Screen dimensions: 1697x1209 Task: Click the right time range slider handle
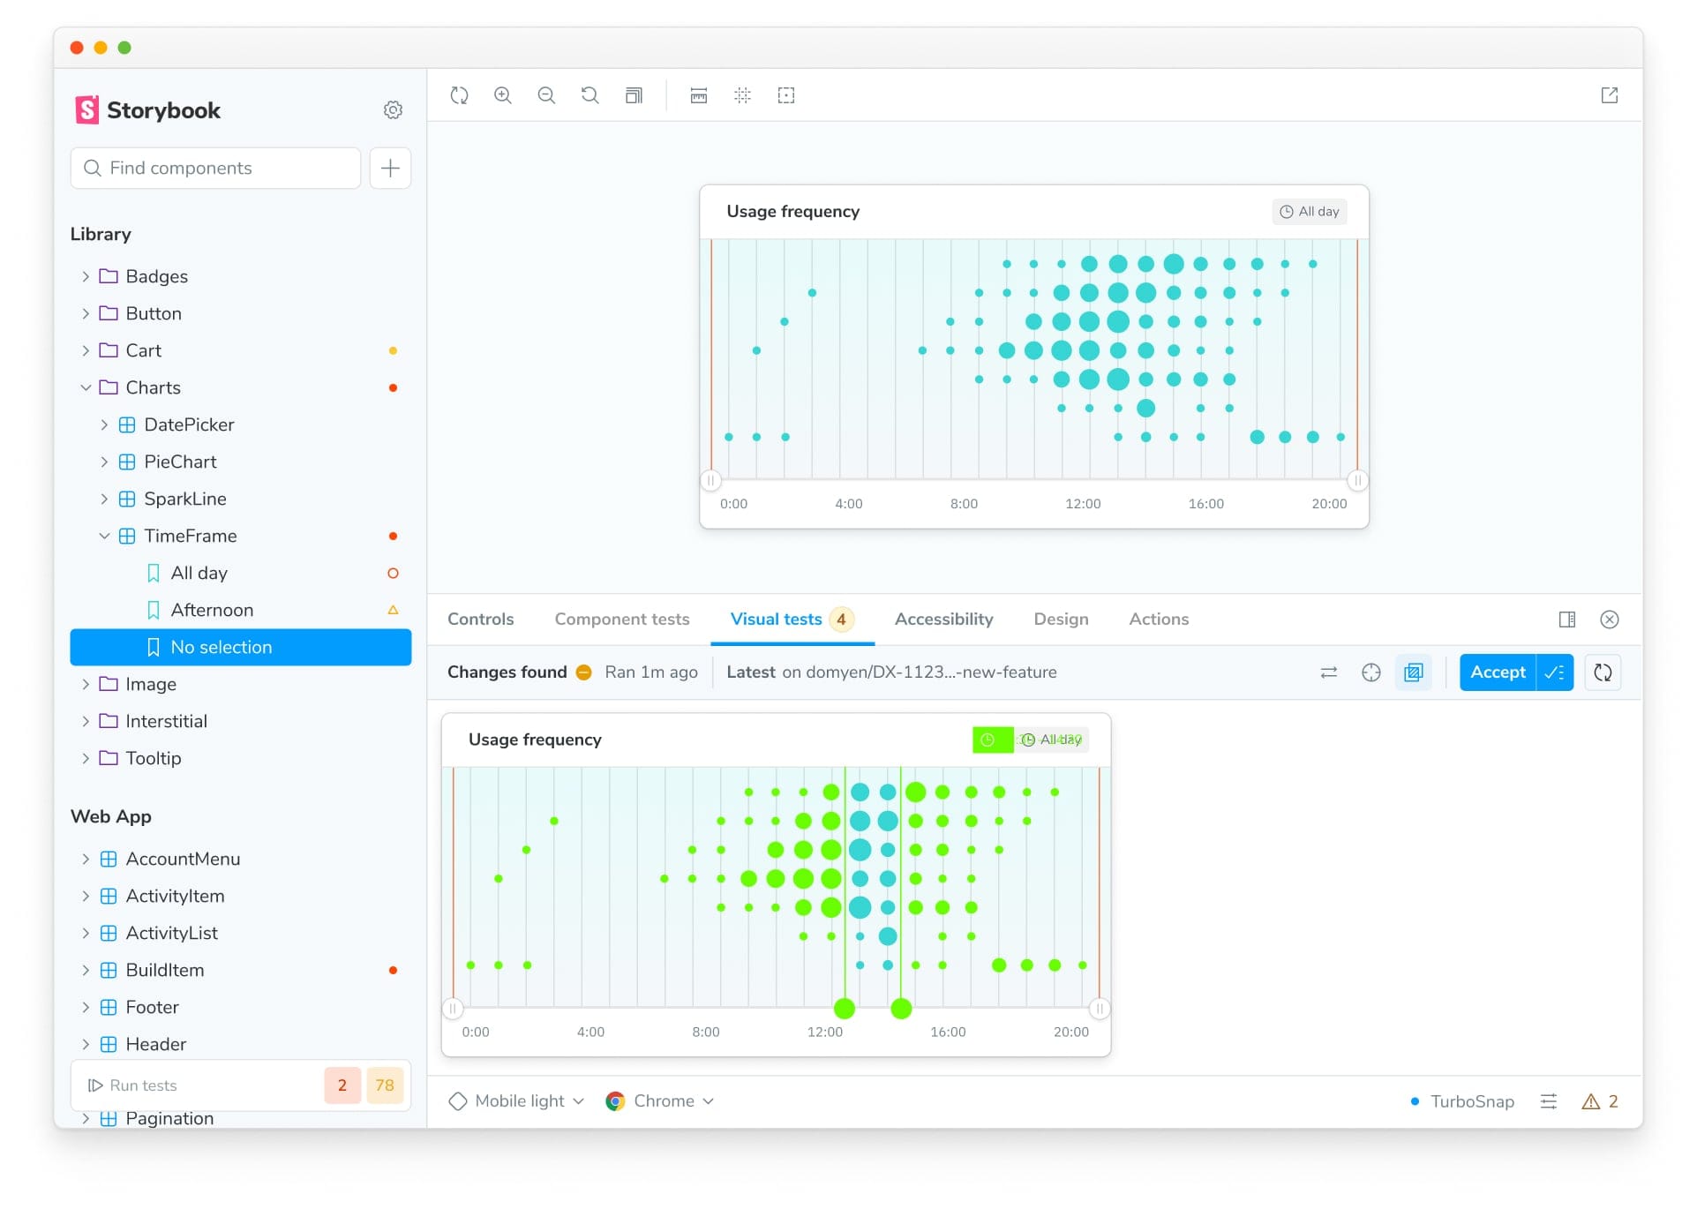(1357, 481)
